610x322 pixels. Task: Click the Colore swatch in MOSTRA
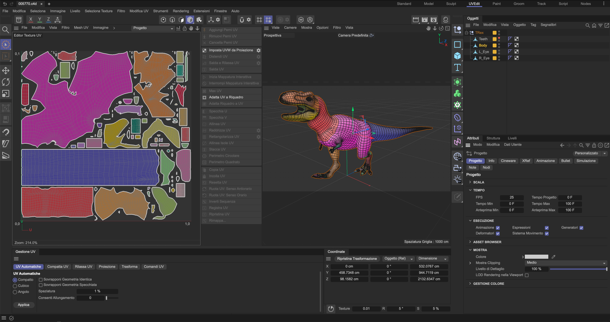click(537, 257)
